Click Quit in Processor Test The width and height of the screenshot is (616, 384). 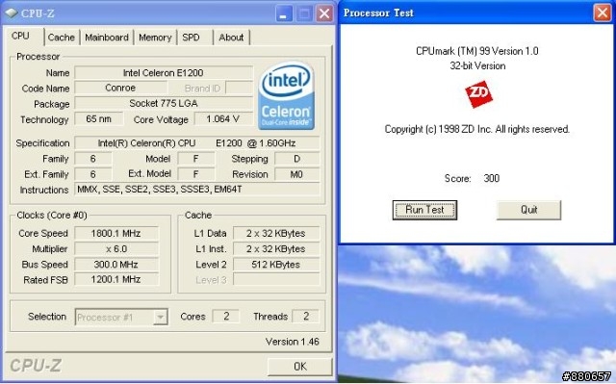point(528,210)
